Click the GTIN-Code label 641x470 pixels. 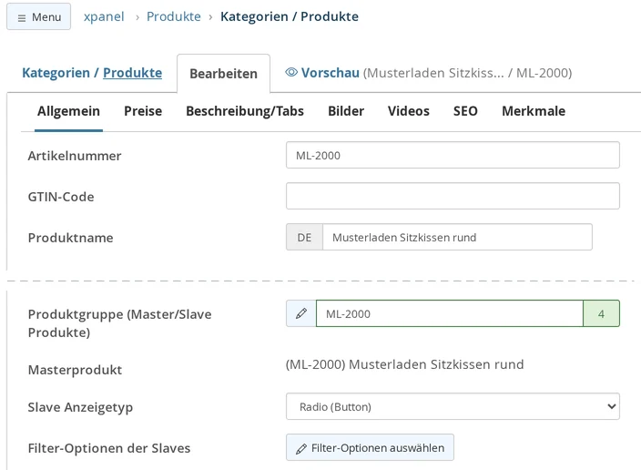61,197
